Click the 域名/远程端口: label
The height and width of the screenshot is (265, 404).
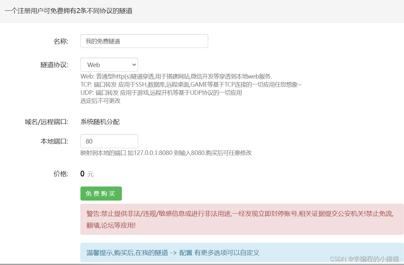pos(47,122)
